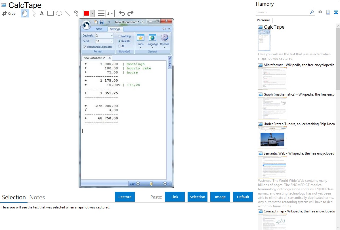Click the pin icon in the ribbon
340x230 pixels.
pos(164,29)
